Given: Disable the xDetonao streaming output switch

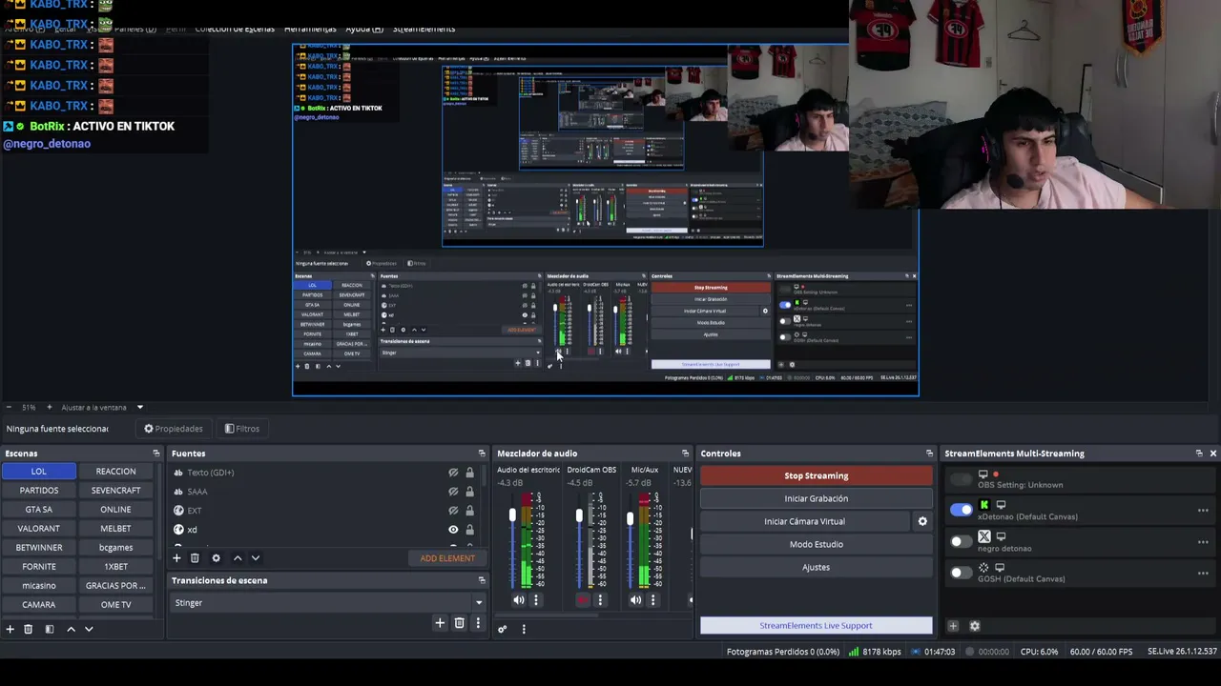Looking at the screenshot, I should [961, 510].
